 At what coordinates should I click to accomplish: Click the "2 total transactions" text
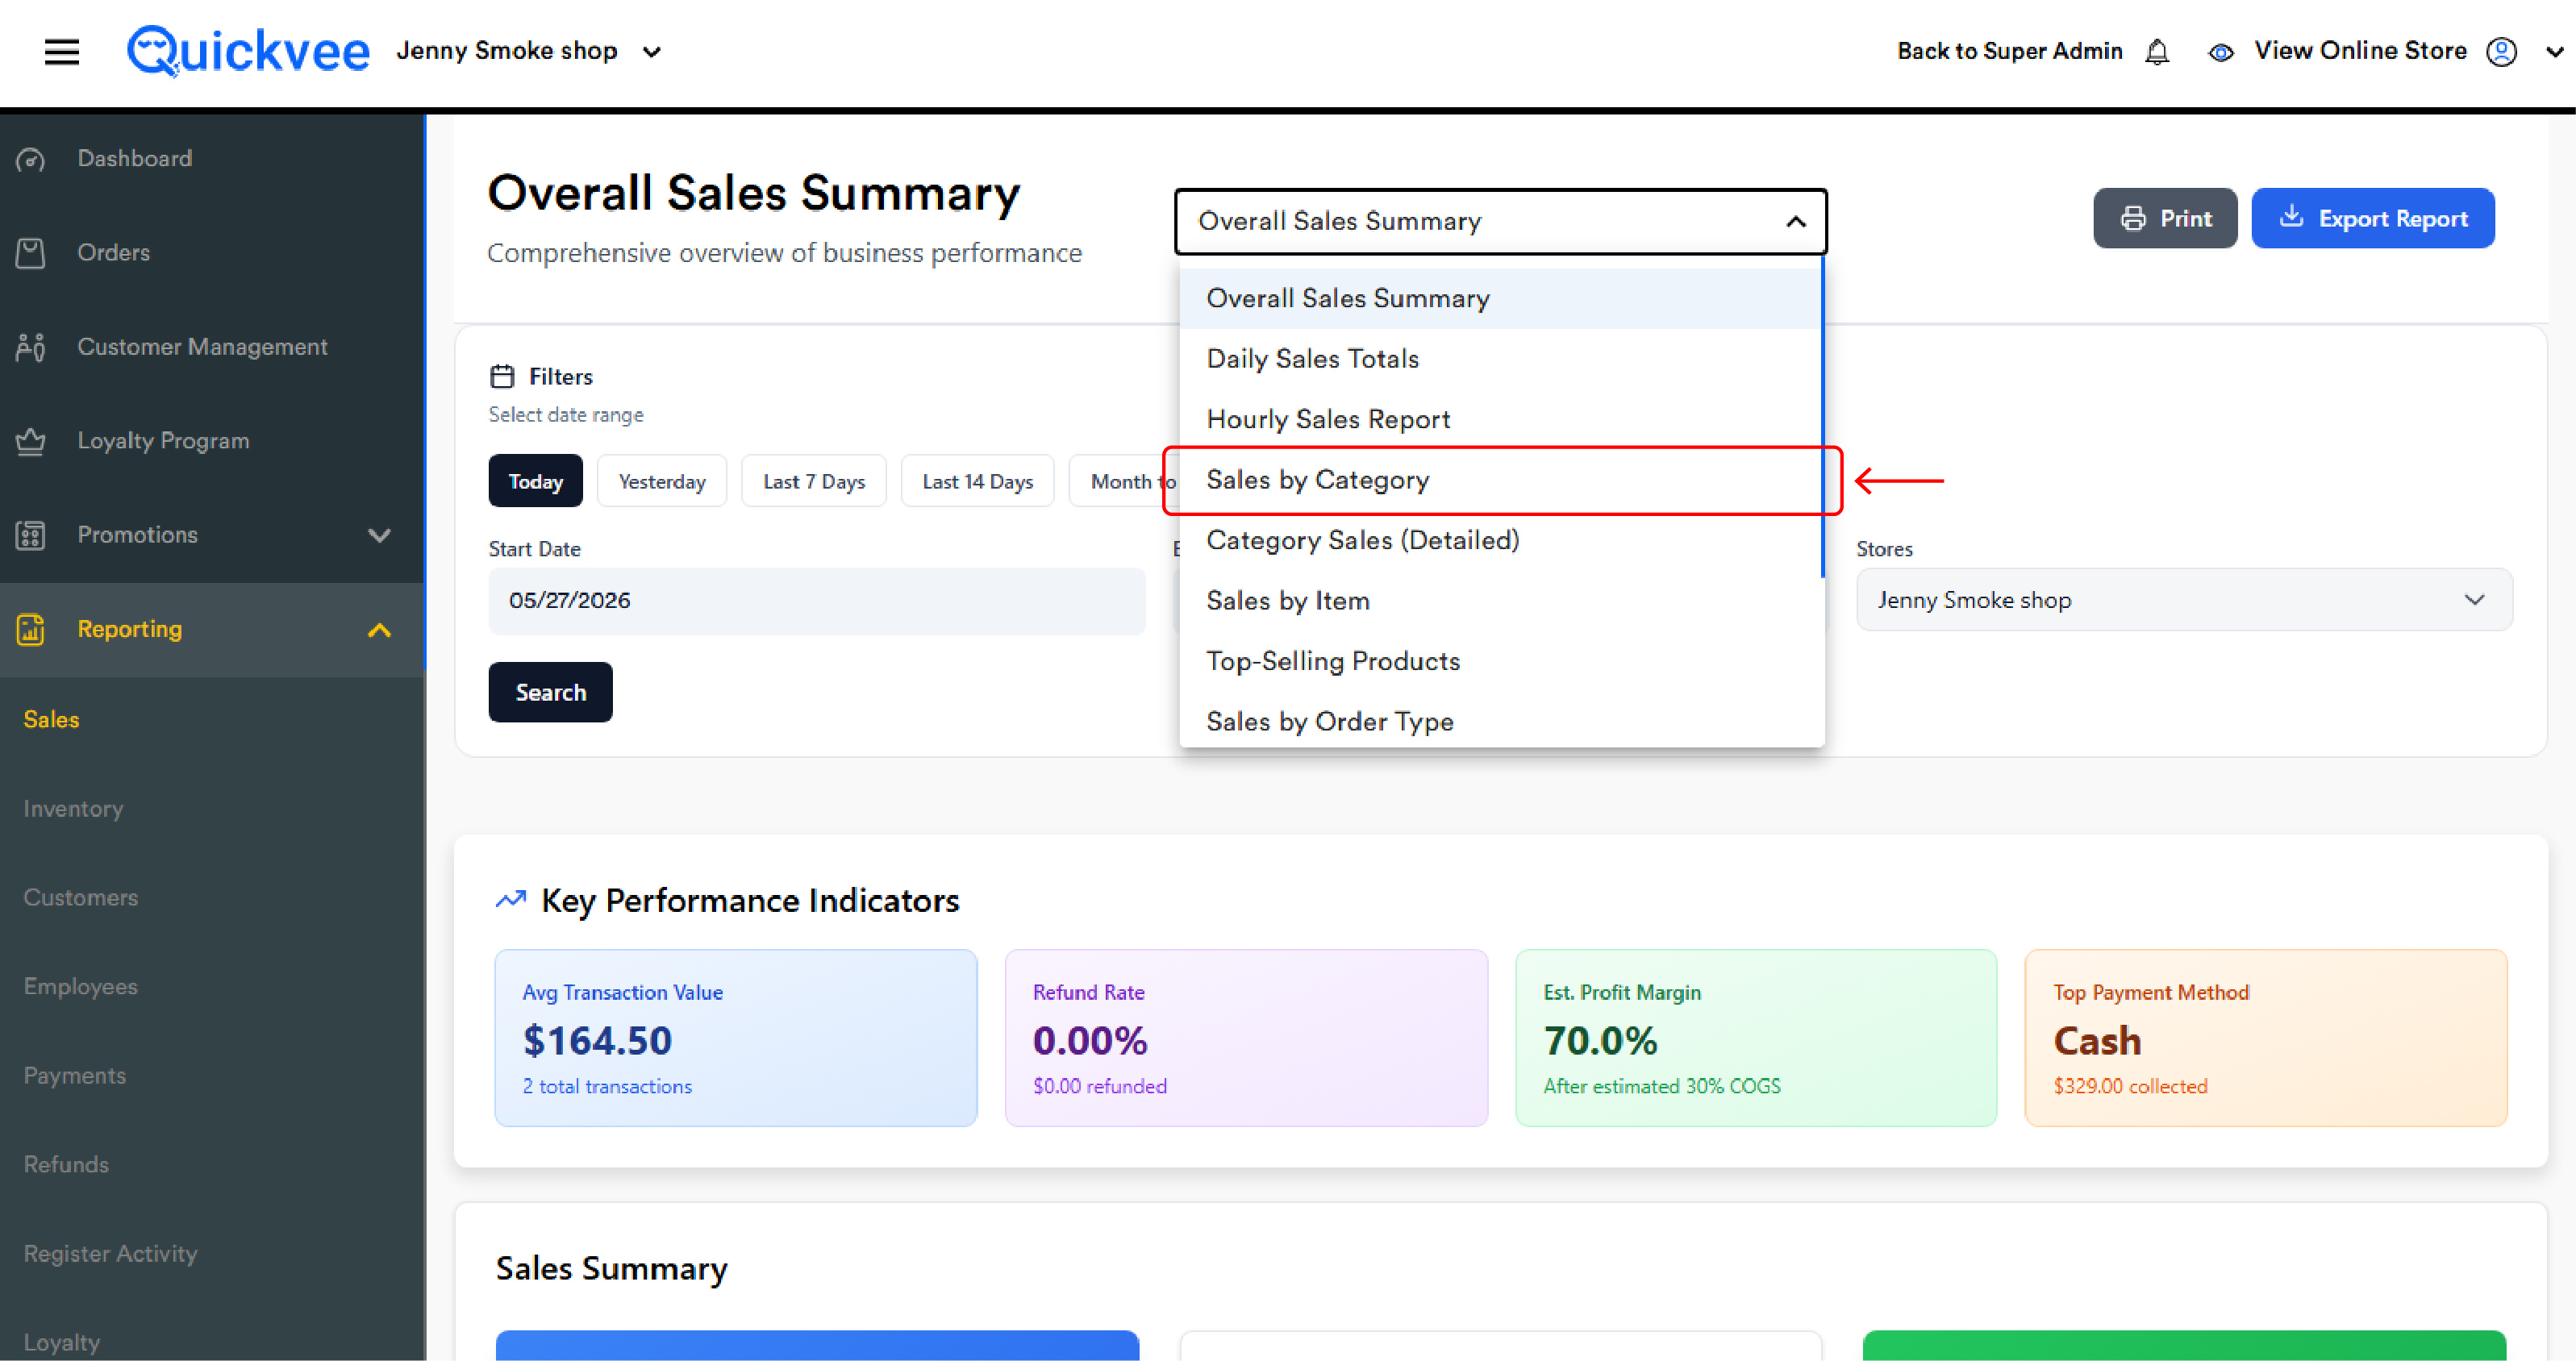607,1087
